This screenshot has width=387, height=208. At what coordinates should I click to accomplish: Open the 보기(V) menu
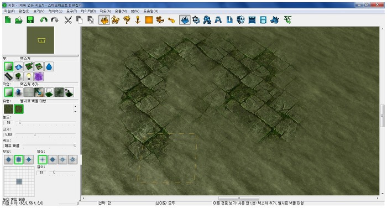[39, 11]
